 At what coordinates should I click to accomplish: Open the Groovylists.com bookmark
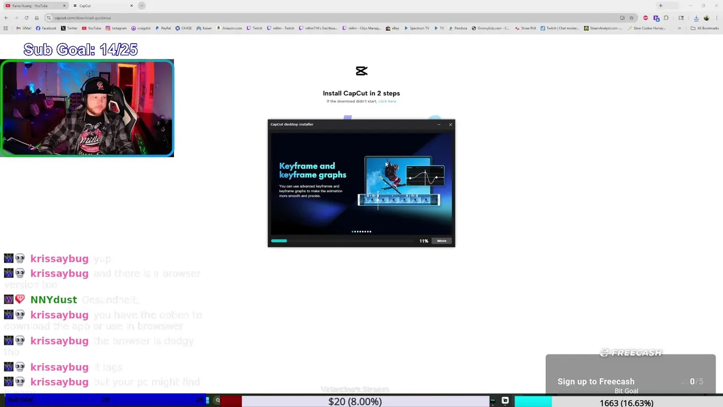[491, 28]
